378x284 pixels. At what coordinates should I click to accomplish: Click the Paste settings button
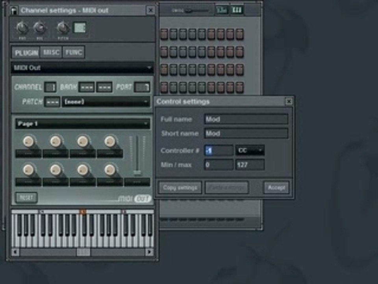point(227,188)
